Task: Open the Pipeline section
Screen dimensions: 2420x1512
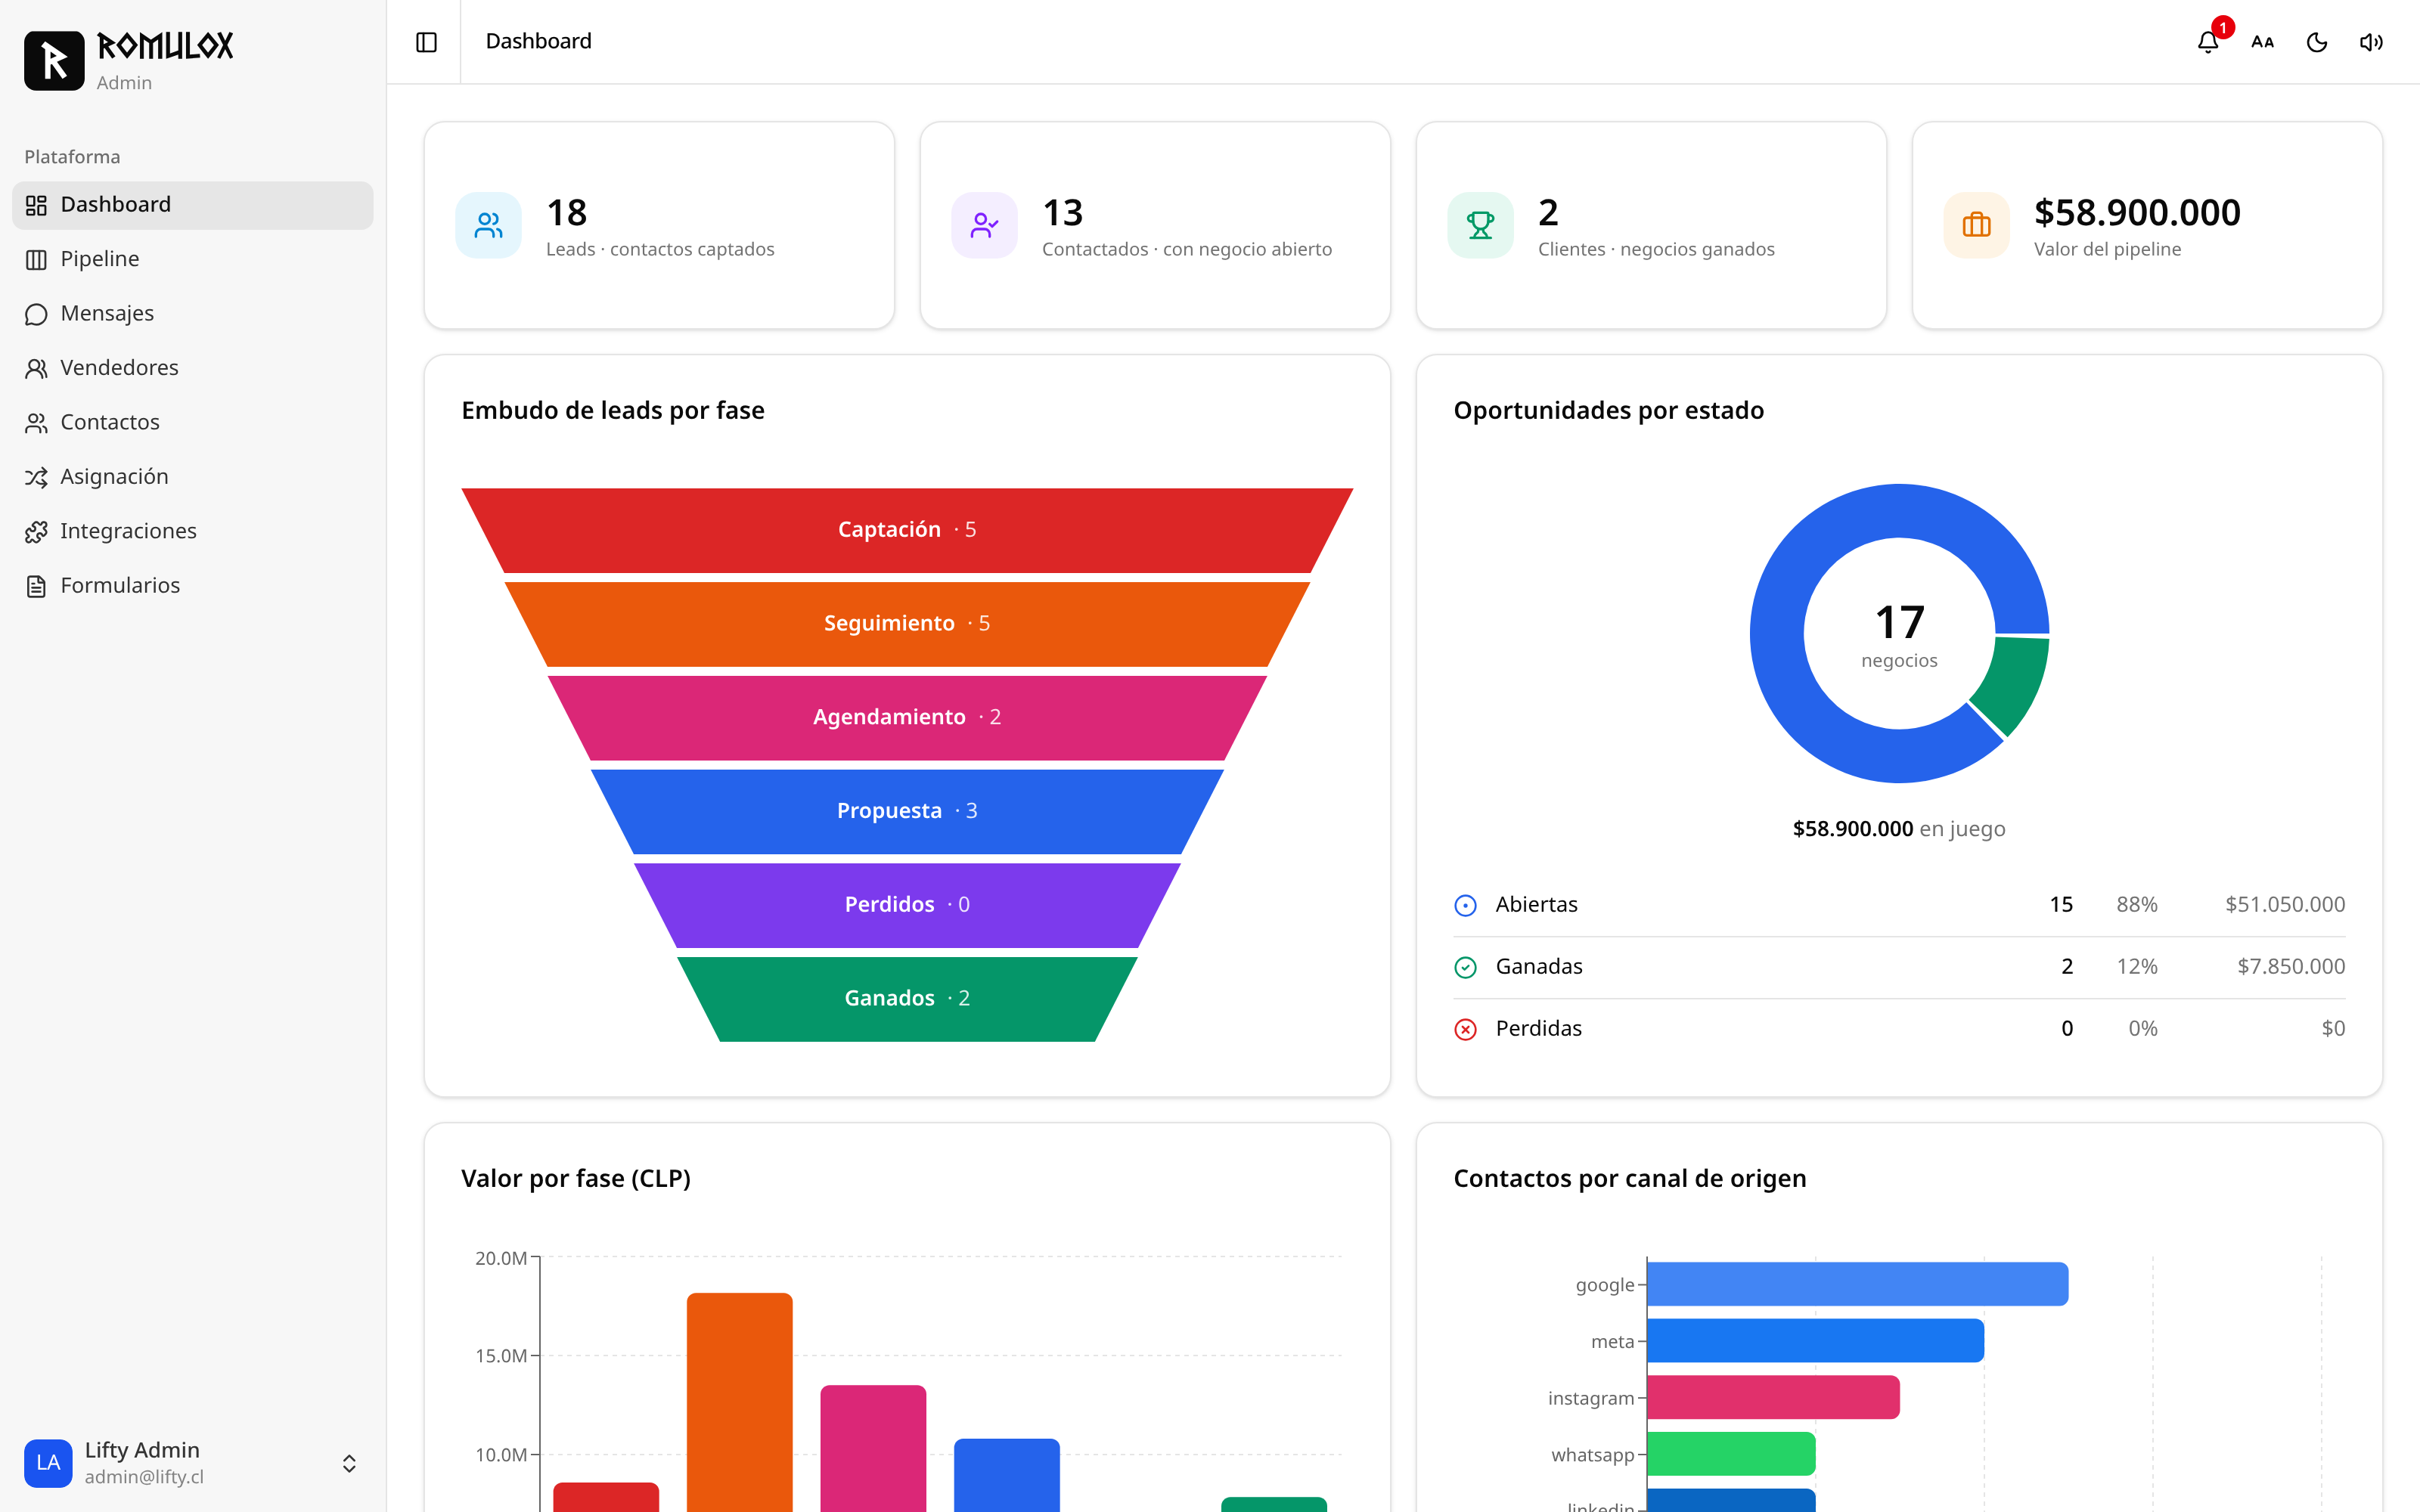Action: (192, 259)
